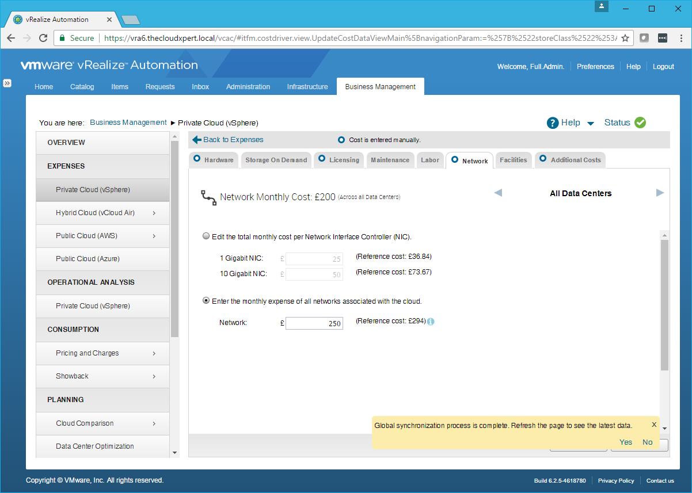The height and width of the screenshot is (493, 692).
Task: Switch to the Infrastructure tab
Action: point(307,87)
